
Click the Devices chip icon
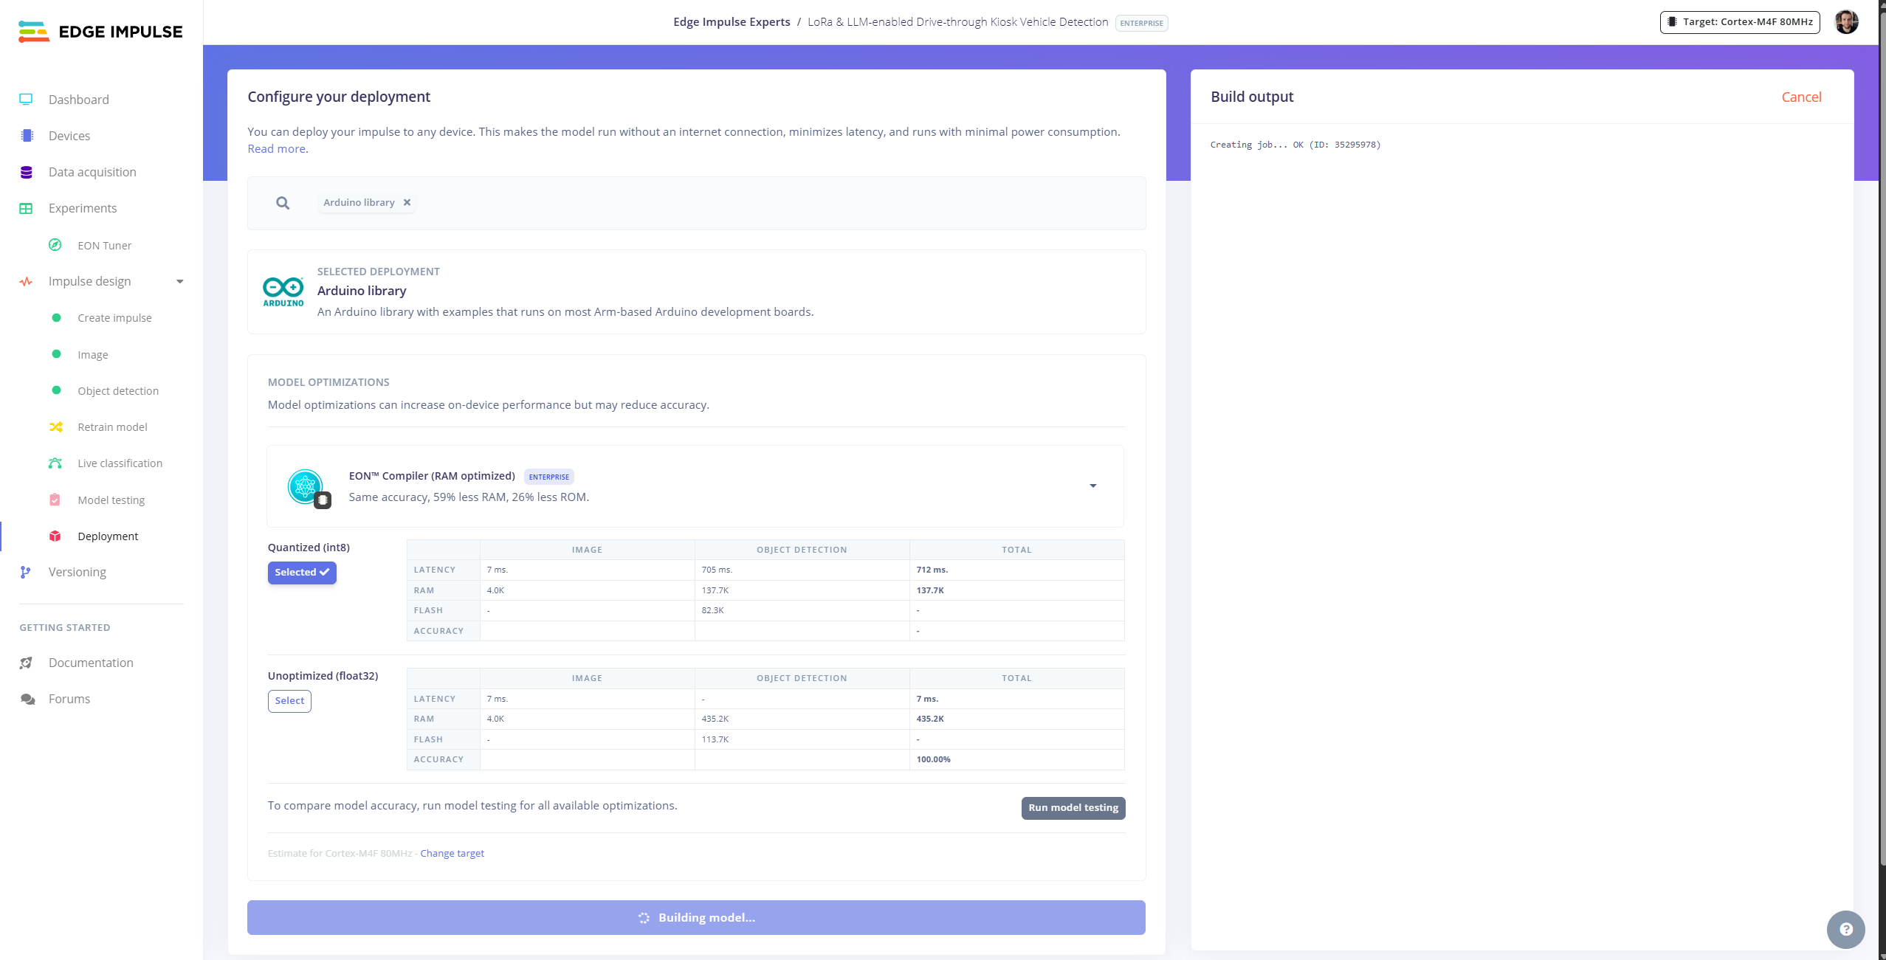(27, 136)
